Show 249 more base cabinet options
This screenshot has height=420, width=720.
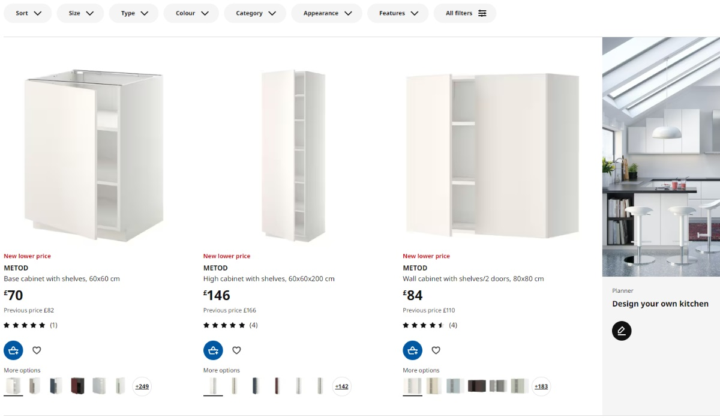142,386
